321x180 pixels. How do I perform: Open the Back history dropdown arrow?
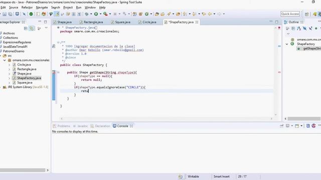coord(214,14)
